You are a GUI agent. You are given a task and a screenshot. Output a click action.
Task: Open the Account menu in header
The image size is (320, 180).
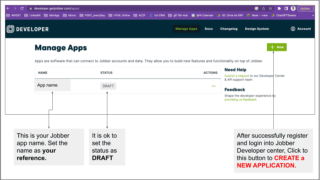pos(301,29)
